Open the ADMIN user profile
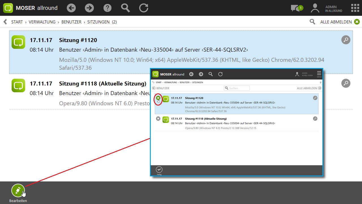 pyautogui.click(x=327, y=8)
